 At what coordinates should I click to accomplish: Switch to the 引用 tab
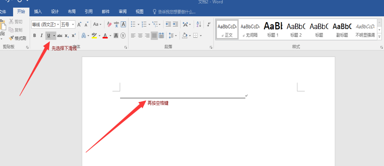pyautogui.click(x=89, y=12)
